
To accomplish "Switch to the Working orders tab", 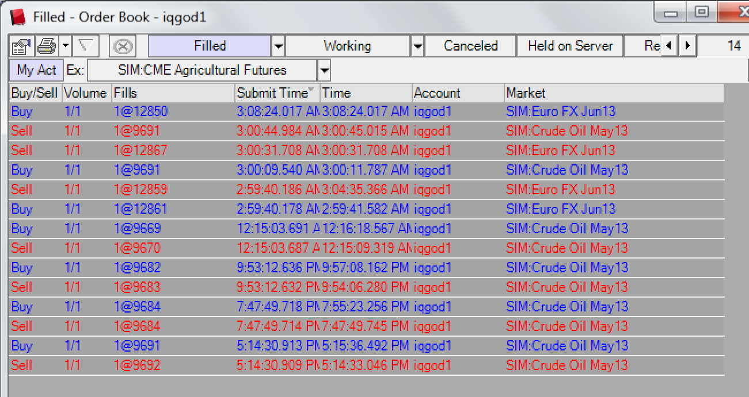I will pyautogui.click(x=348, y=46).
